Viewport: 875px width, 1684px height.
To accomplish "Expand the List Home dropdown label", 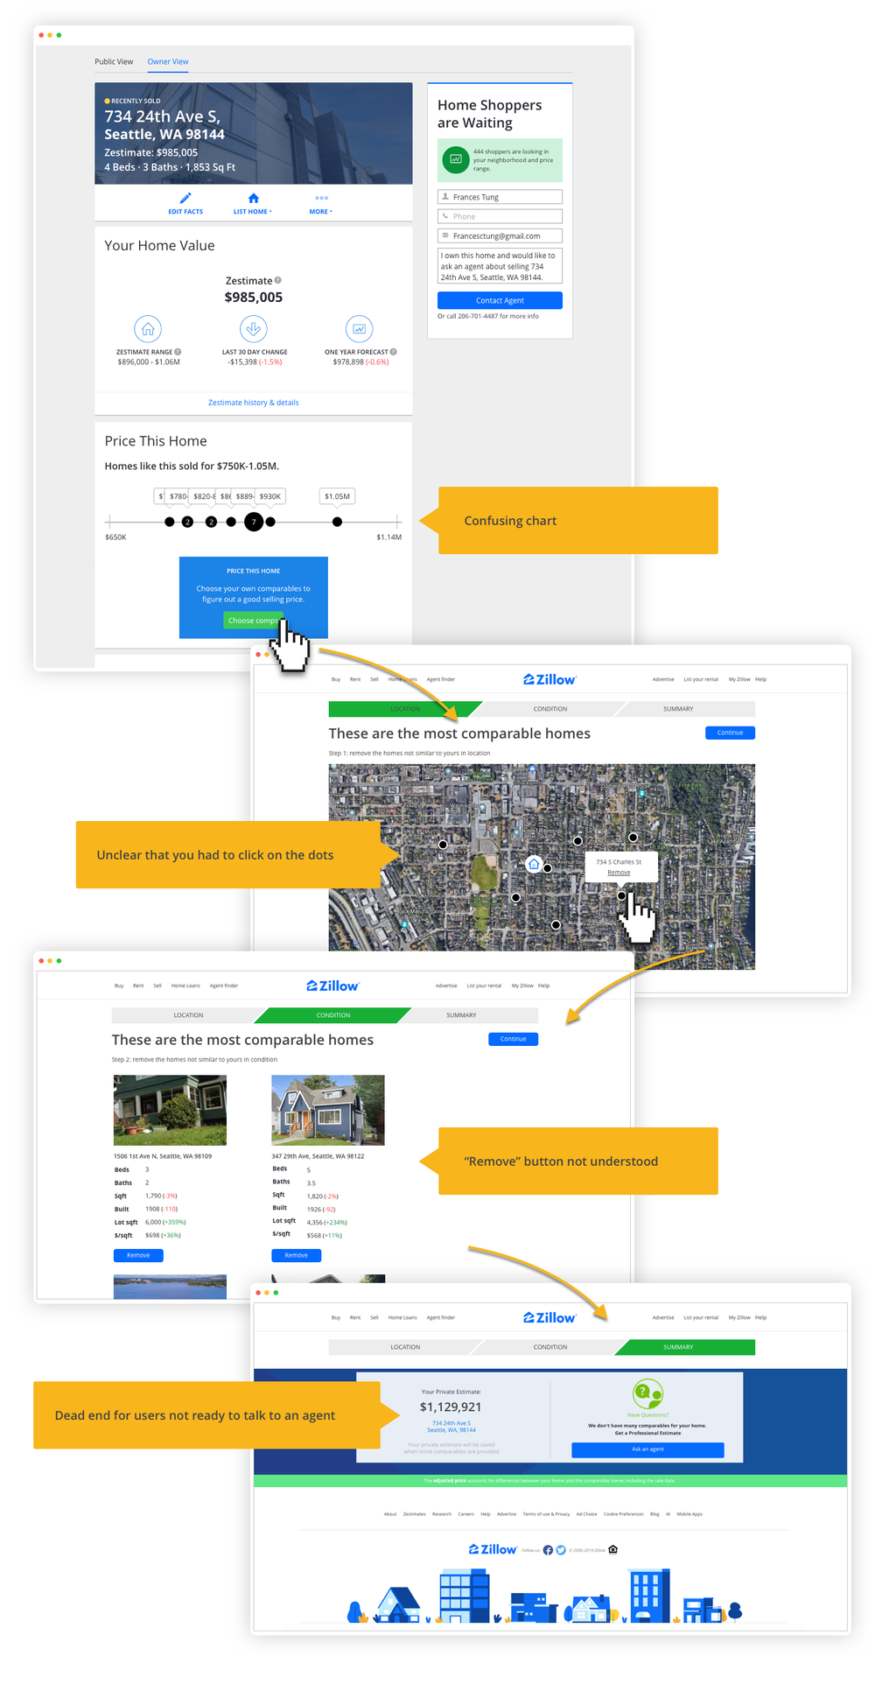I will pos(253,212).
